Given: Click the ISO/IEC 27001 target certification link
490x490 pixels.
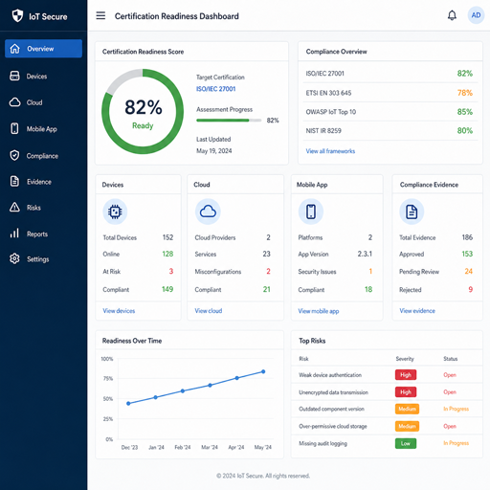Looking at the screenshot, I should coord(215,89).
